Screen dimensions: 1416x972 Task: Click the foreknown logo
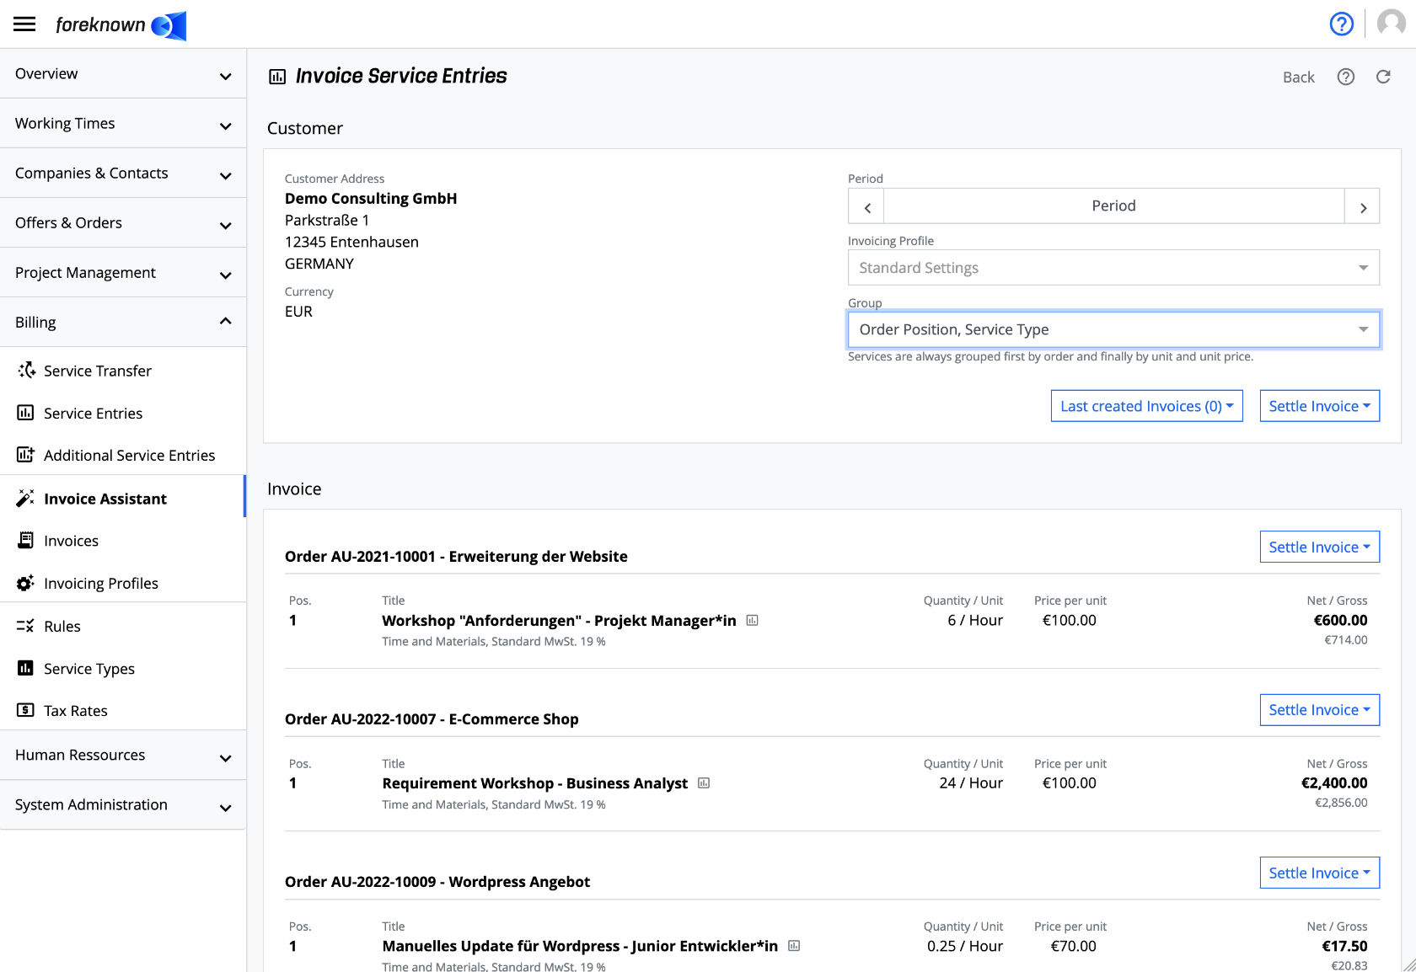[121, 25]
